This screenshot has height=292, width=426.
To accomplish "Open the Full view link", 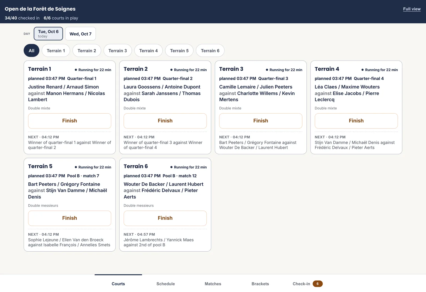I will coord(412,9).
